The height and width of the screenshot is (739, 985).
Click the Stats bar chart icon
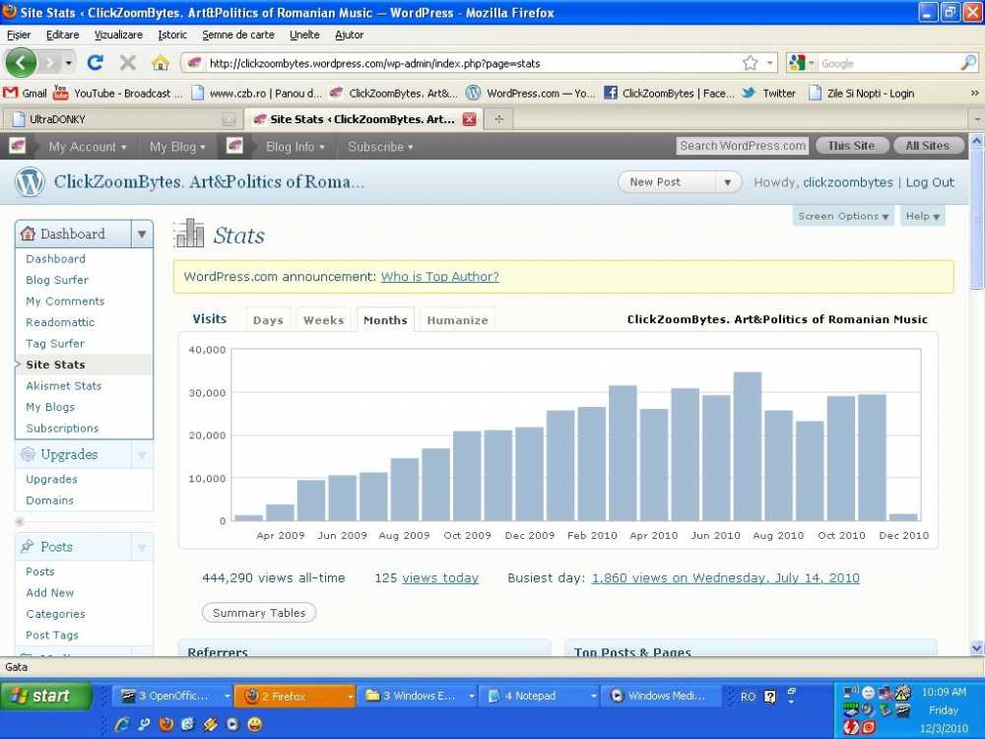click(189, 234)
